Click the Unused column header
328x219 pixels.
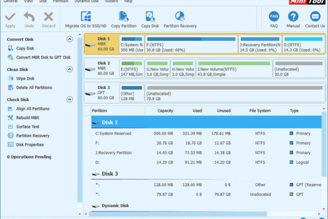(x=217, y=111)
